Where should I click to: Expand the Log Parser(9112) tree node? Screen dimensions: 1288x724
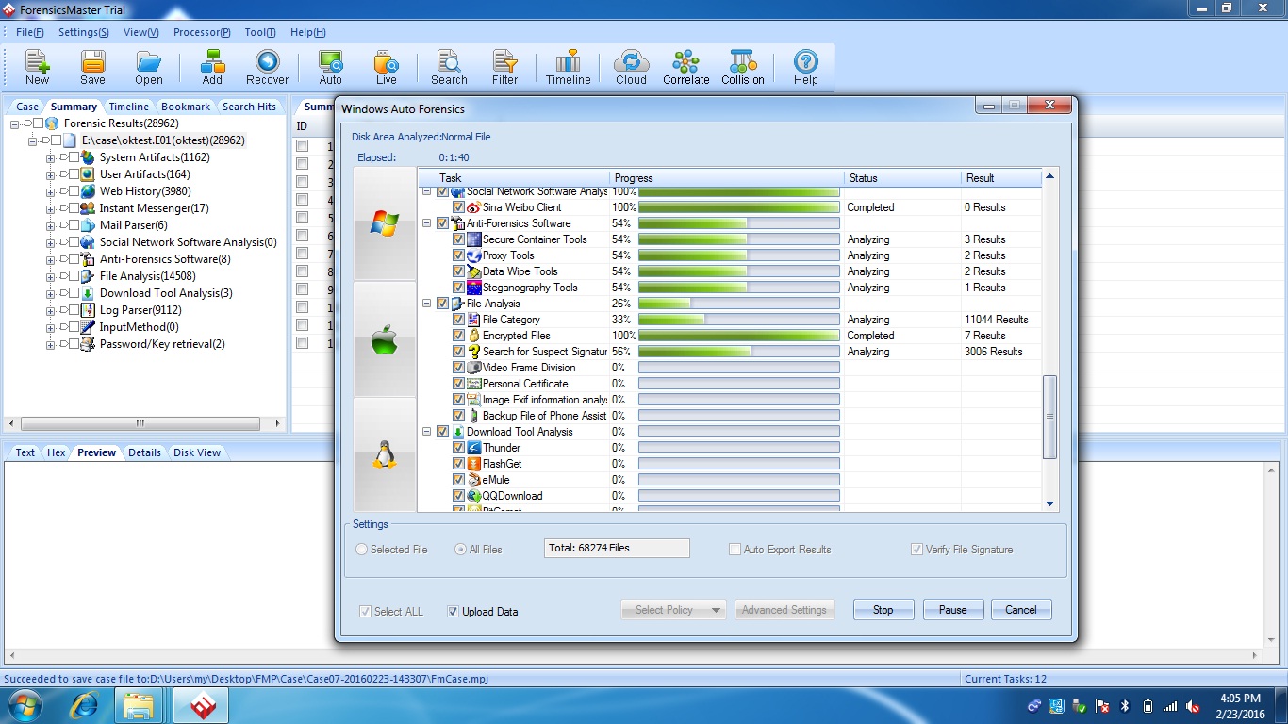[x=50, y=310]
